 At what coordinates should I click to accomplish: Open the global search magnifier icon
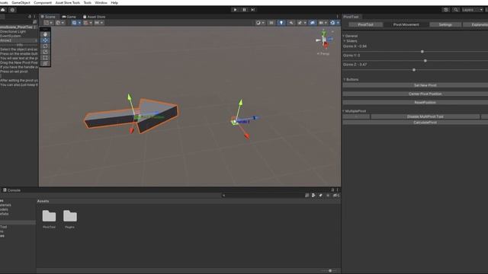pyautogui.click(x=456, y=10)
